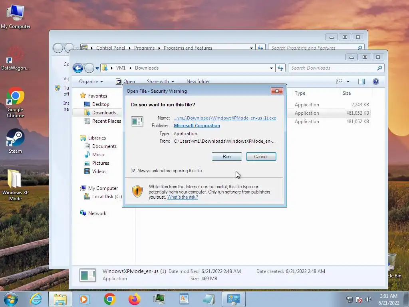Open Documents library
409x307 pixels.
(104, 146)
